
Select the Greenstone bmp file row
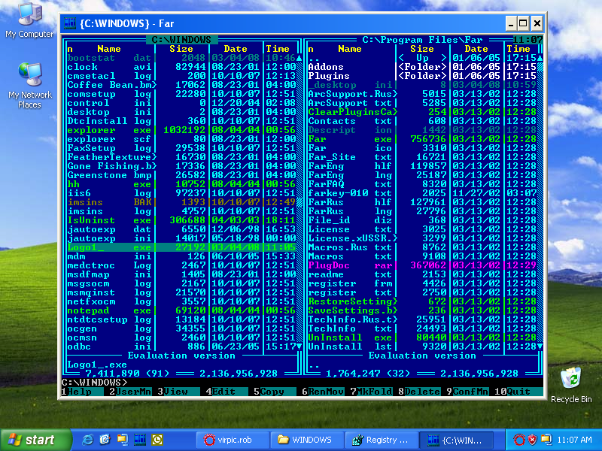click(182, 175)
